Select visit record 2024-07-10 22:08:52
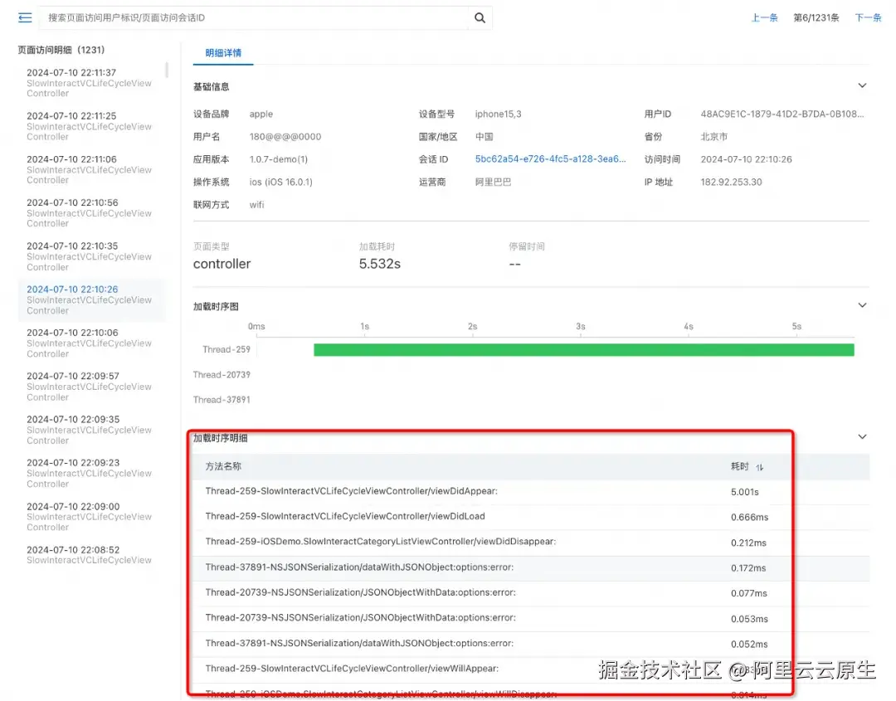896x701 pixels. [91, 555]
